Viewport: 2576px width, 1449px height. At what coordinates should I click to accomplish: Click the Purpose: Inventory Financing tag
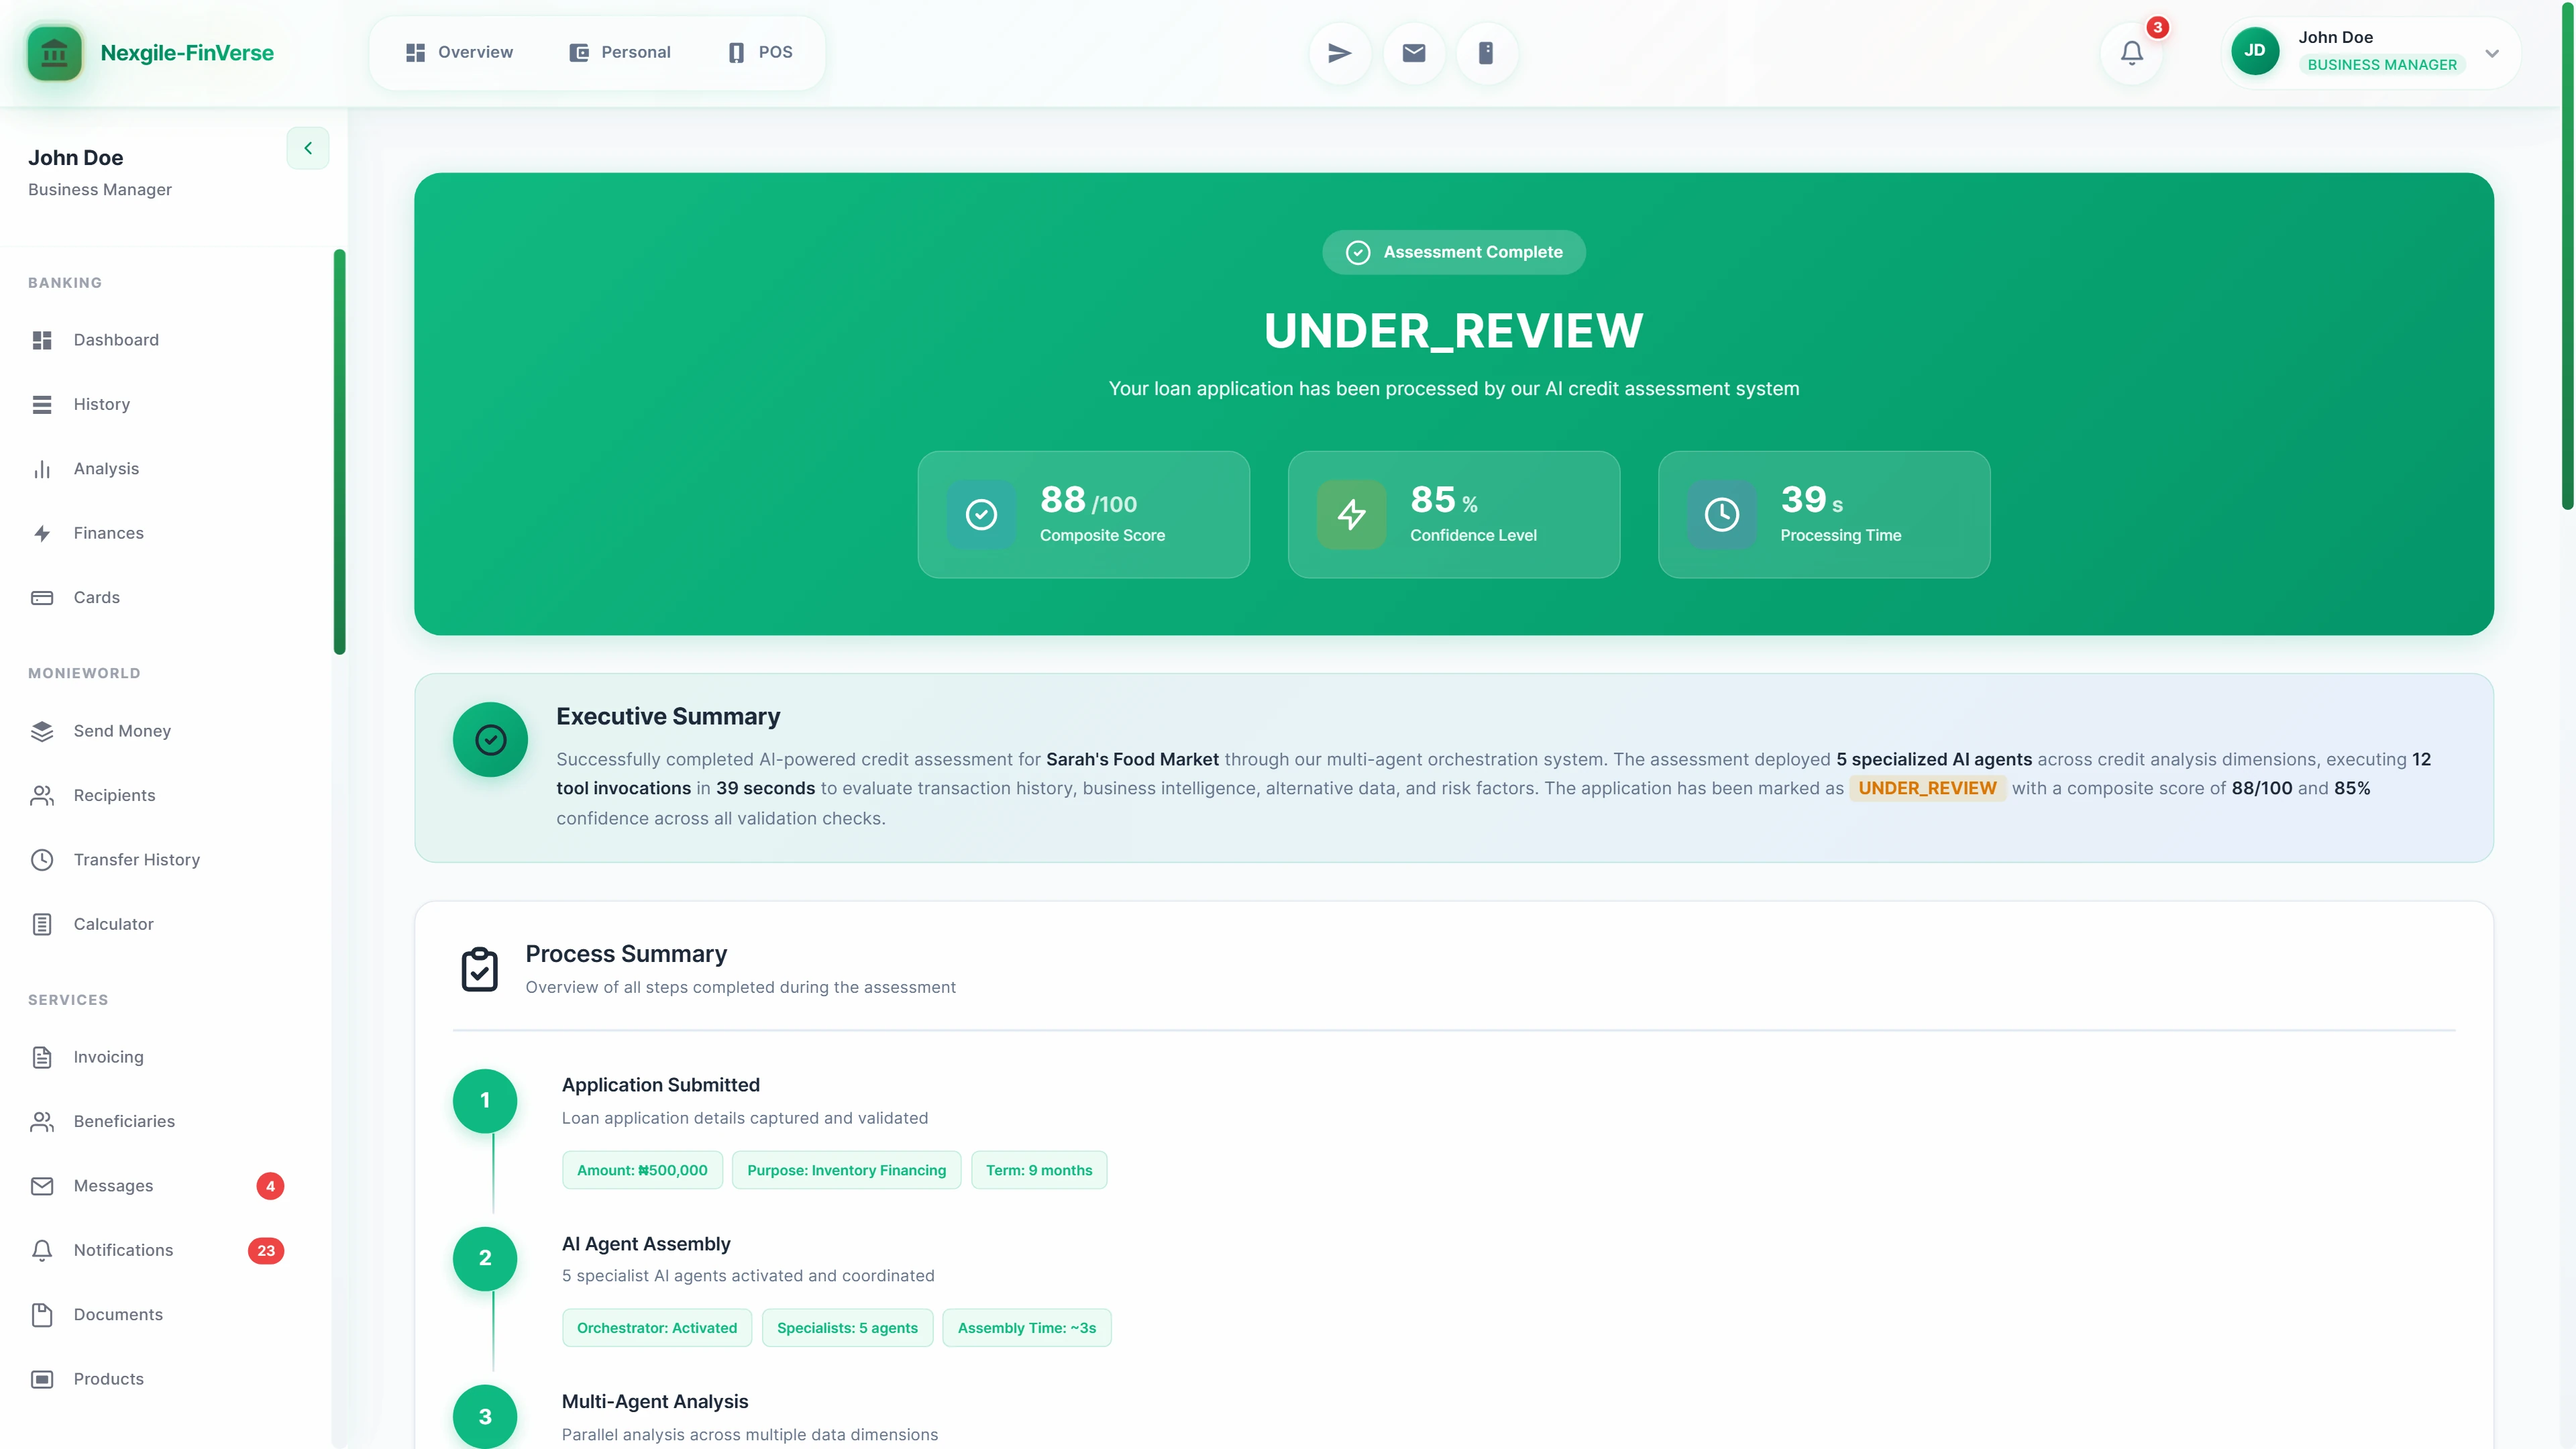(x=845, y=1170)
